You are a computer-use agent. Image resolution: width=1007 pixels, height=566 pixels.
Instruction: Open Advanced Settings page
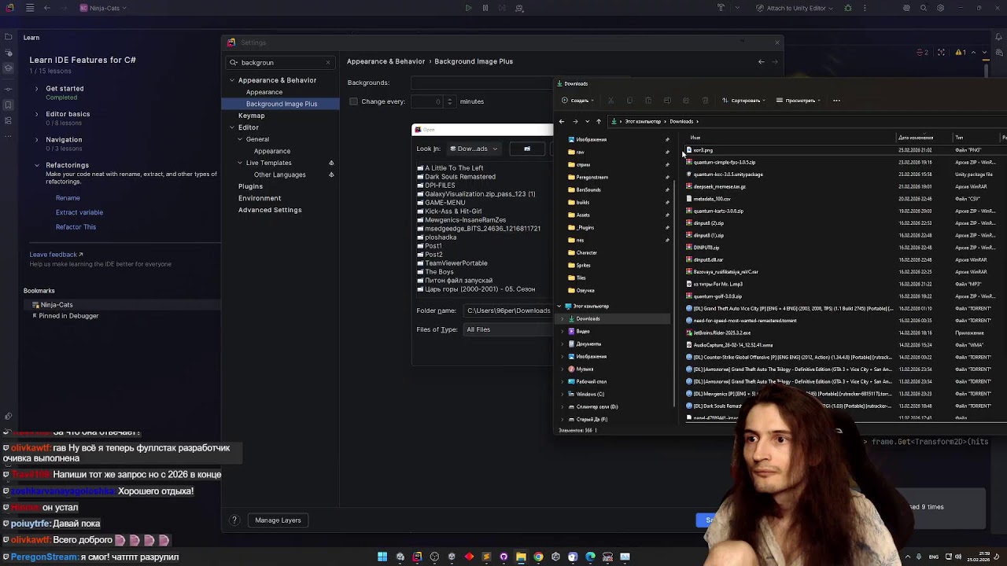(270, 210)
